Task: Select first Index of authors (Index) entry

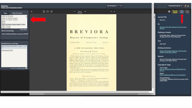Action: tap(10, 18)
